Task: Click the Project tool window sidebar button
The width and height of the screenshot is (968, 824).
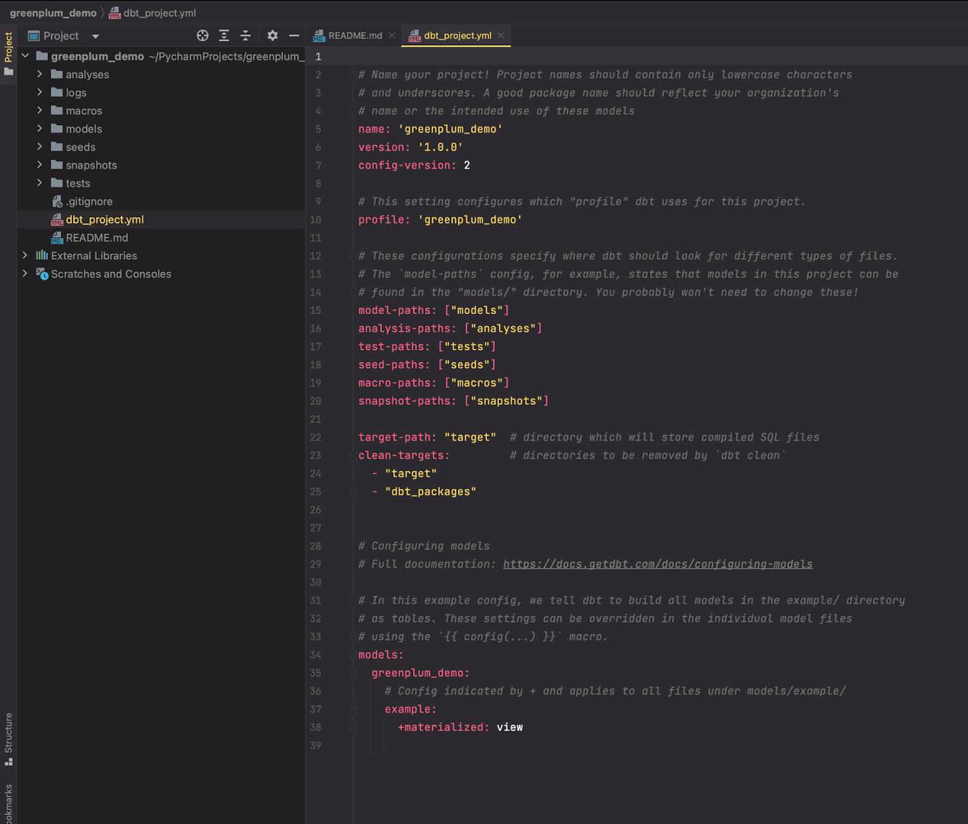Action: [8, 54]
